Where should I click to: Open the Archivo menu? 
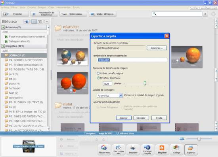click(x=5, y=8)
